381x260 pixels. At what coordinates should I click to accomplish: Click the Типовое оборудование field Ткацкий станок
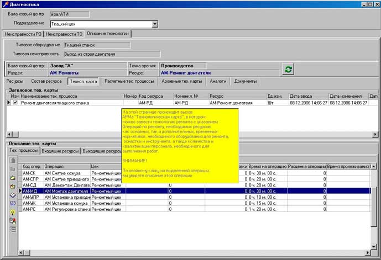[97, 45]
